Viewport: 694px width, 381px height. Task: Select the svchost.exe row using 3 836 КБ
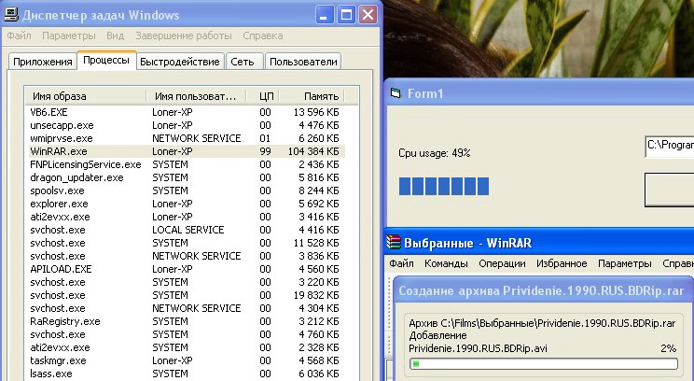187,256
